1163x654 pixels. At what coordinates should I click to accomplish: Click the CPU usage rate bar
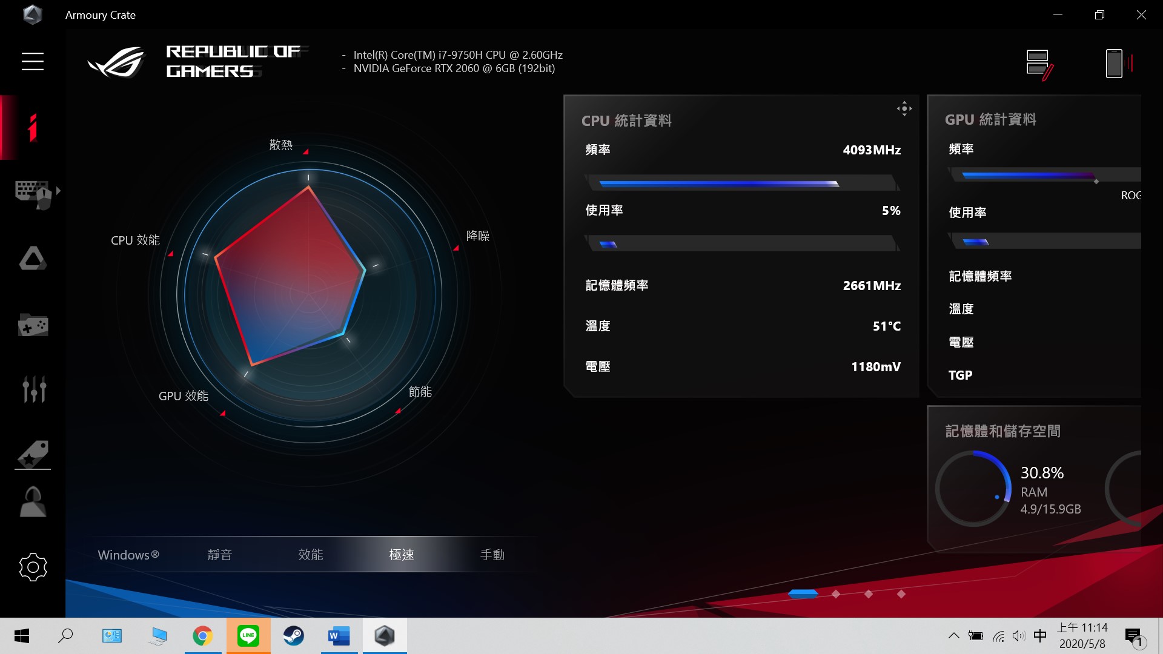[741, 243]
